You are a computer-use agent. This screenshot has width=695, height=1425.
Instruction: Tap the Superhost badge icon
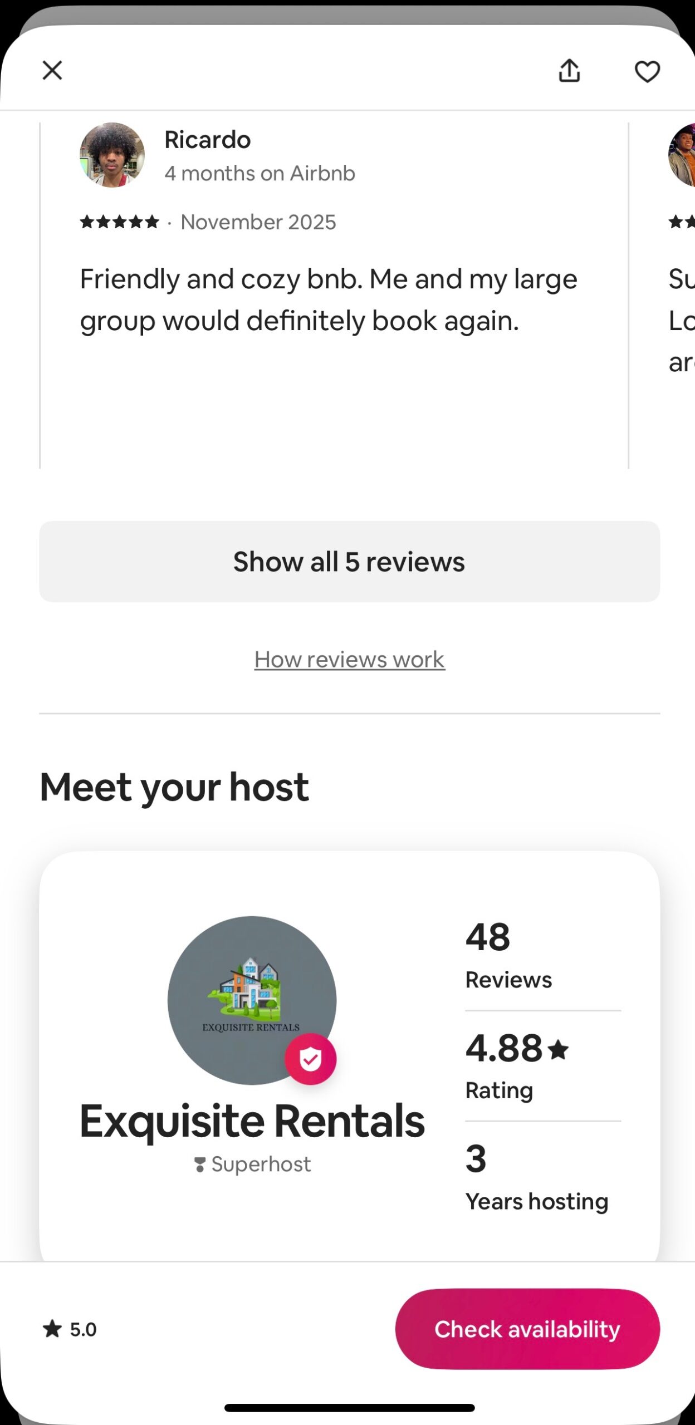(199, 1164)
